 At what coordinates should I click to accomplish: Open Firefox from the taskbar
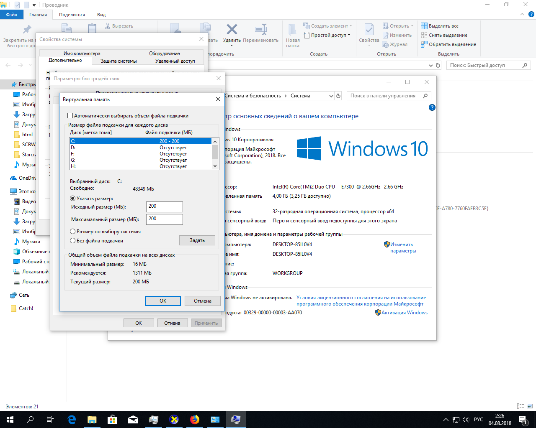click(195, 420)
